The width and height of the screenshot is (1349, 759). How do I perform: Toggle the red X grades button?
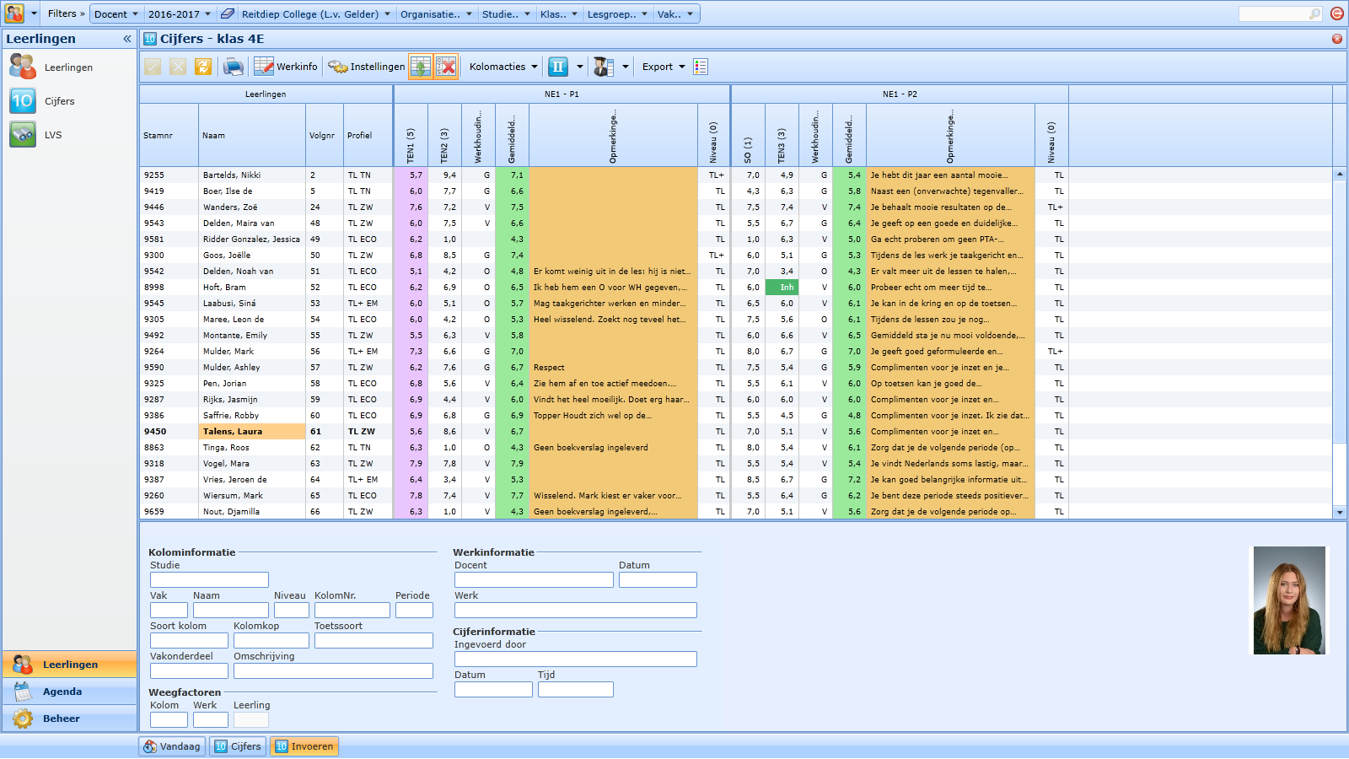pyautogui.click(x=446, y=67)
